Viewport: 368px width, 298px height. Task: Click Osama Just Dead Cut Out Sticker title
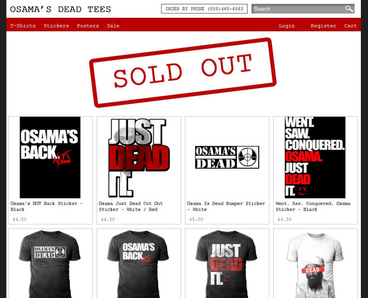[131, 206]
